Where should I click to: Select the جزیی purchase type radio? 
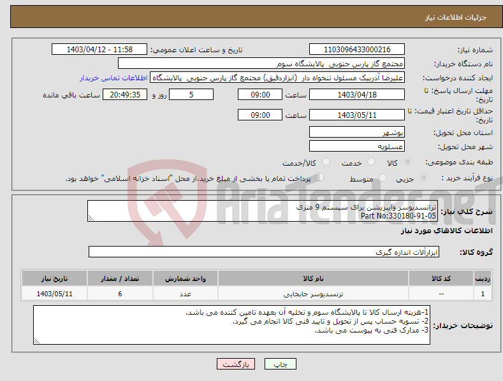click(423, 178)
